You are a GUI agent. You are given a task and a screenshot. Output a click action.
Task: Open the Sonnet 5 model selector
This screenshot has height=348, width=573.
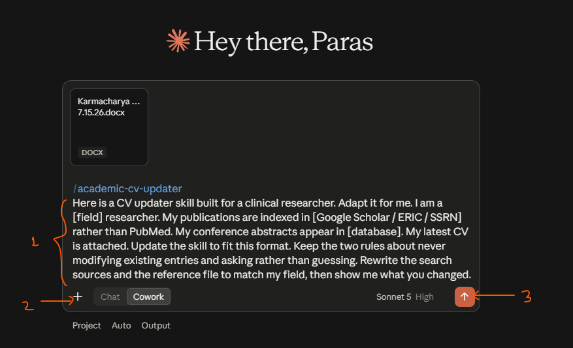pos(393,297)
